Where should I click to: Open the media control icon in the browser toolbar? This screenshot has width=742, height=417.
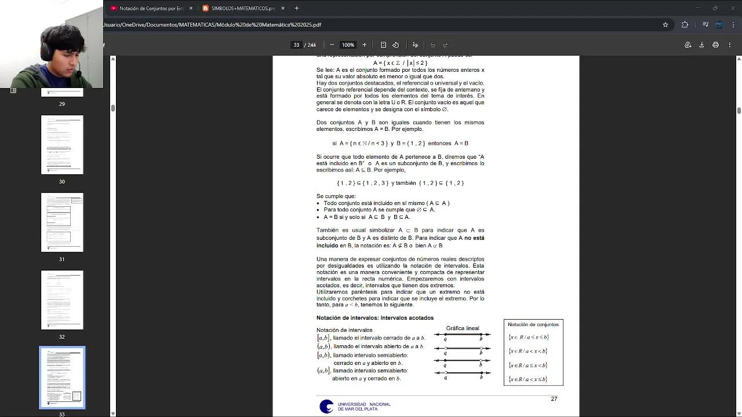705,24
